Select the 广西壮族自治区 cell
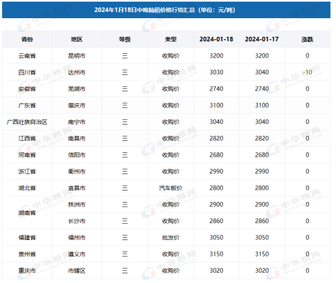The width and height of the screenshot is (336, 283). [x=27, y=122]
